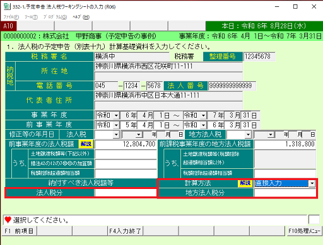Click the empty second 代表者住所 line
Image resolution: width=323 pixels, height=245 pixels.
168,105
